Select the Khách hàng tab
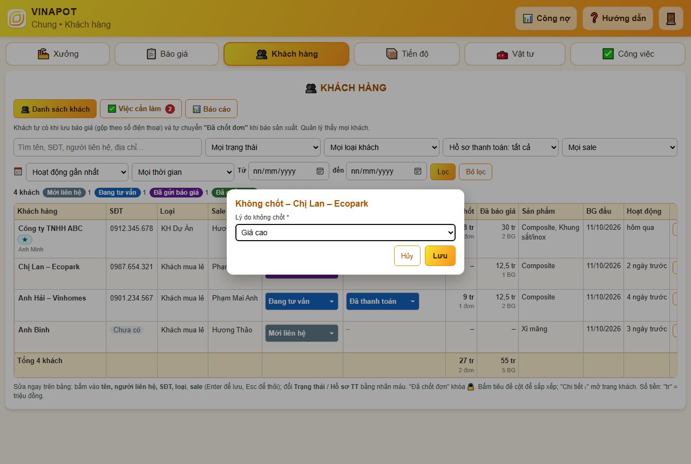 (x=287, y=54)
